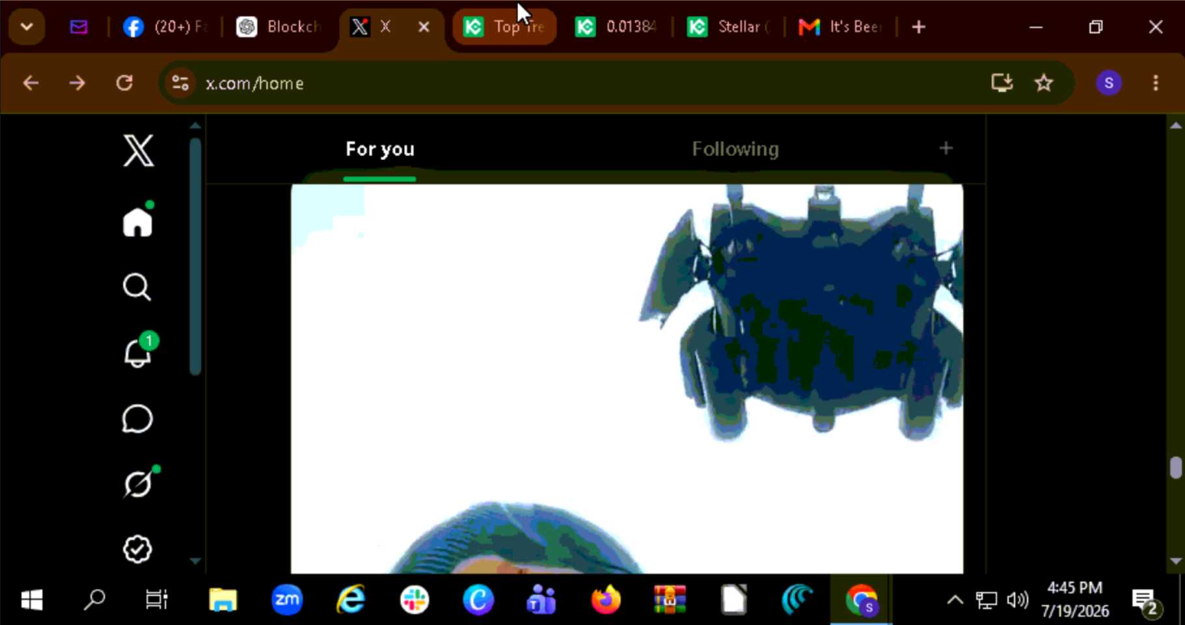Launch Firefox from the taskbar

[606, 600]
